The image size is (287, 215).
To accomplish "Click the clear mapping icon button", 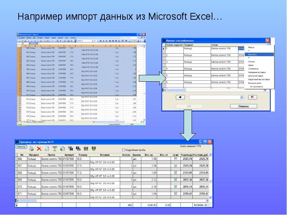I will (253, 97).
